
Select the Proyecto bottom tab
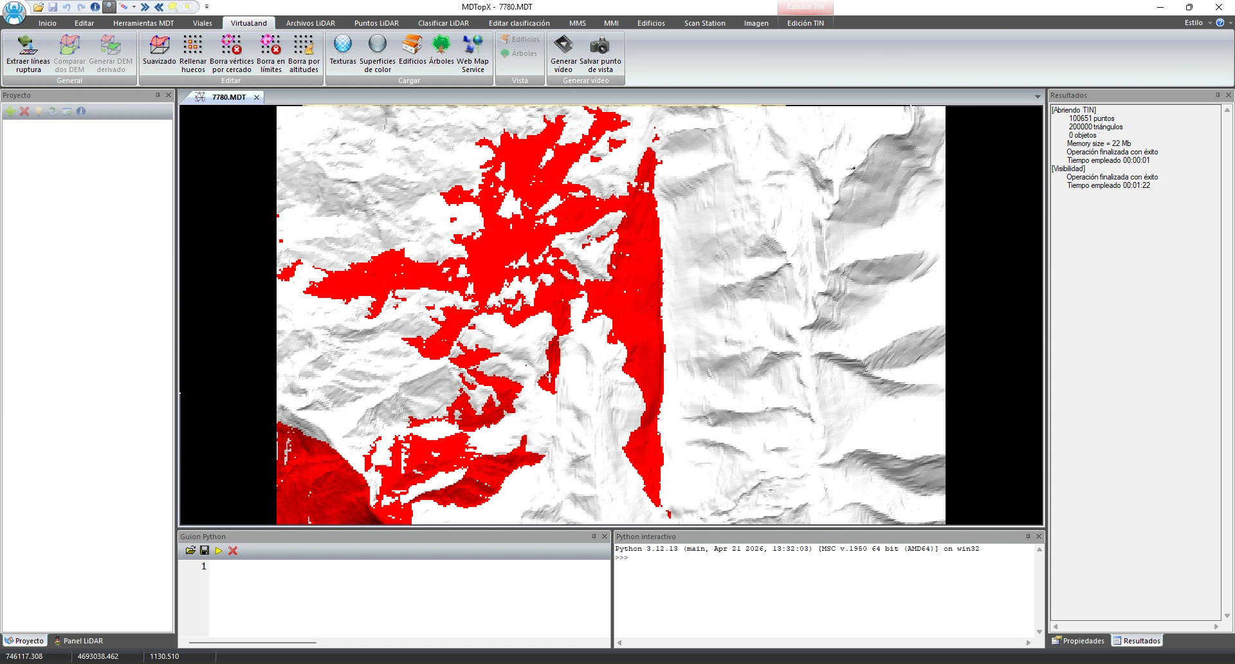(x=24, y=641)
